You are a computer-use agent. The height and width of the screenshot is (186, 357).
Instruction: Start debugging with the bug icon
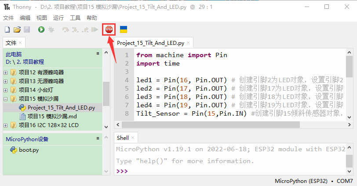pyautogui.click(x=51, y=29)
